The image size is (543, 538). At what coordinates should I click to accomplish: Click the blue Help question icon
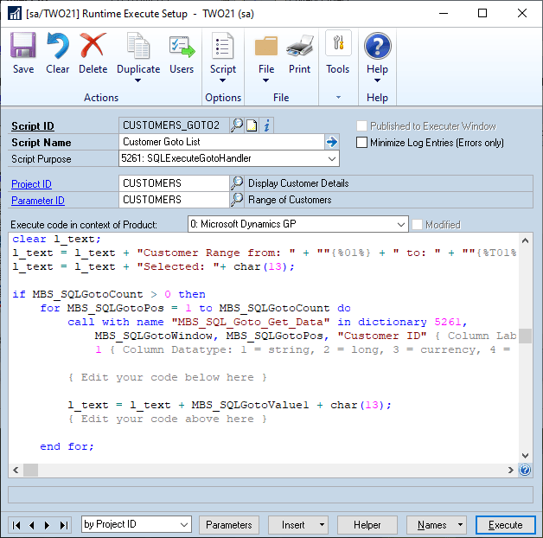tap(378, 45)
